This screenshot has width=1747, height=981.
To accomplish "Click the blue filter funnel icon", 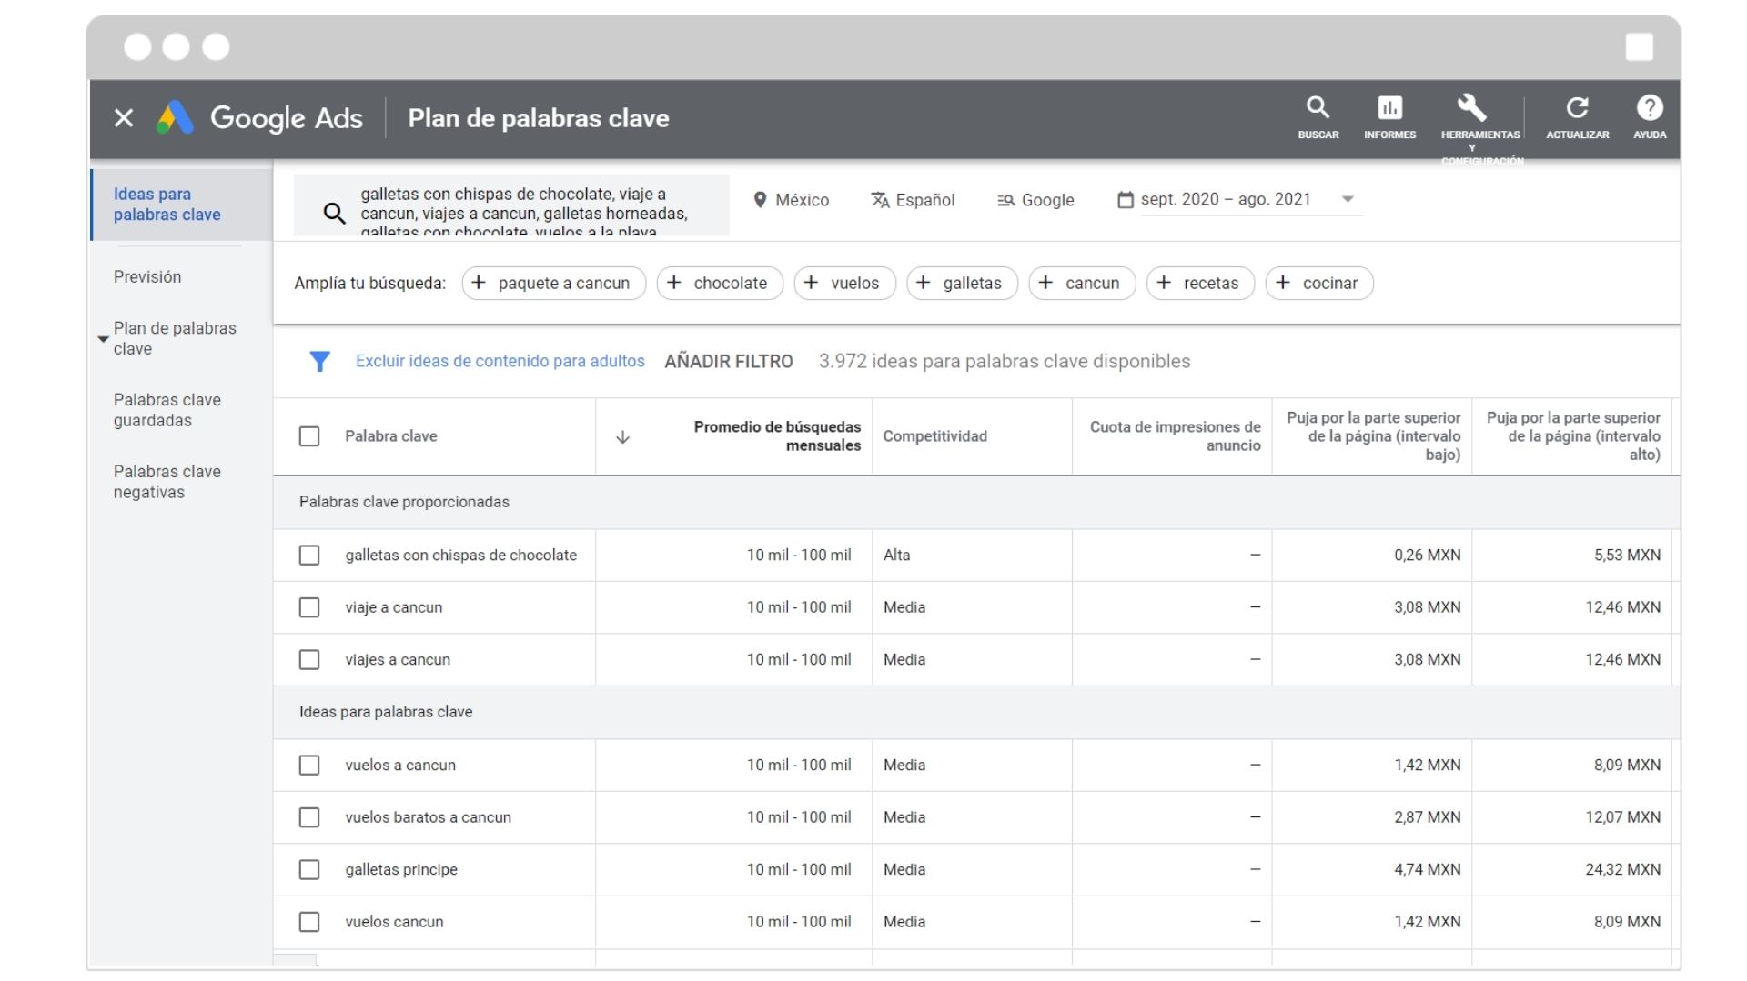I will tap(319, 362).
